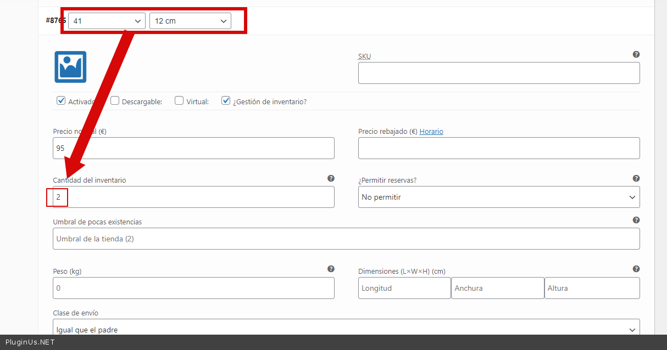The width and height of the screenshot is (667, 350).
Task: Click the help icon beside Peso (kg)
Action: 331,269
